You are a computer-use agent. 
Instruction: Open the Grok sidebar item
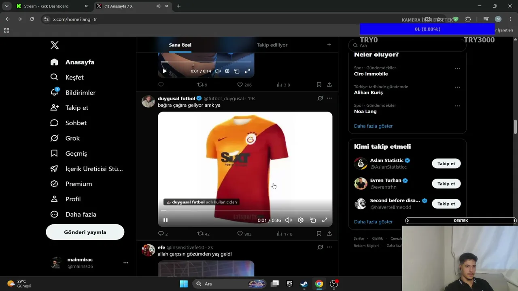click(65, 138)
